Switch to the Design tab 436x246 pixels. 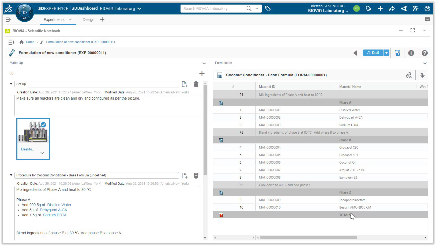click(x=88, y=20)
